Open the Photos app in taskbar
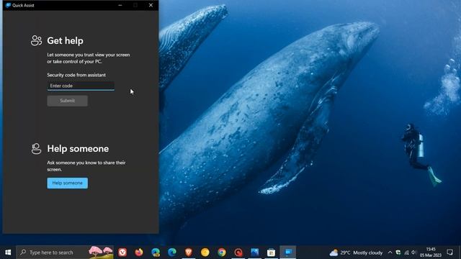This screenshot has height=259, width=461. (x=254, y=253)
